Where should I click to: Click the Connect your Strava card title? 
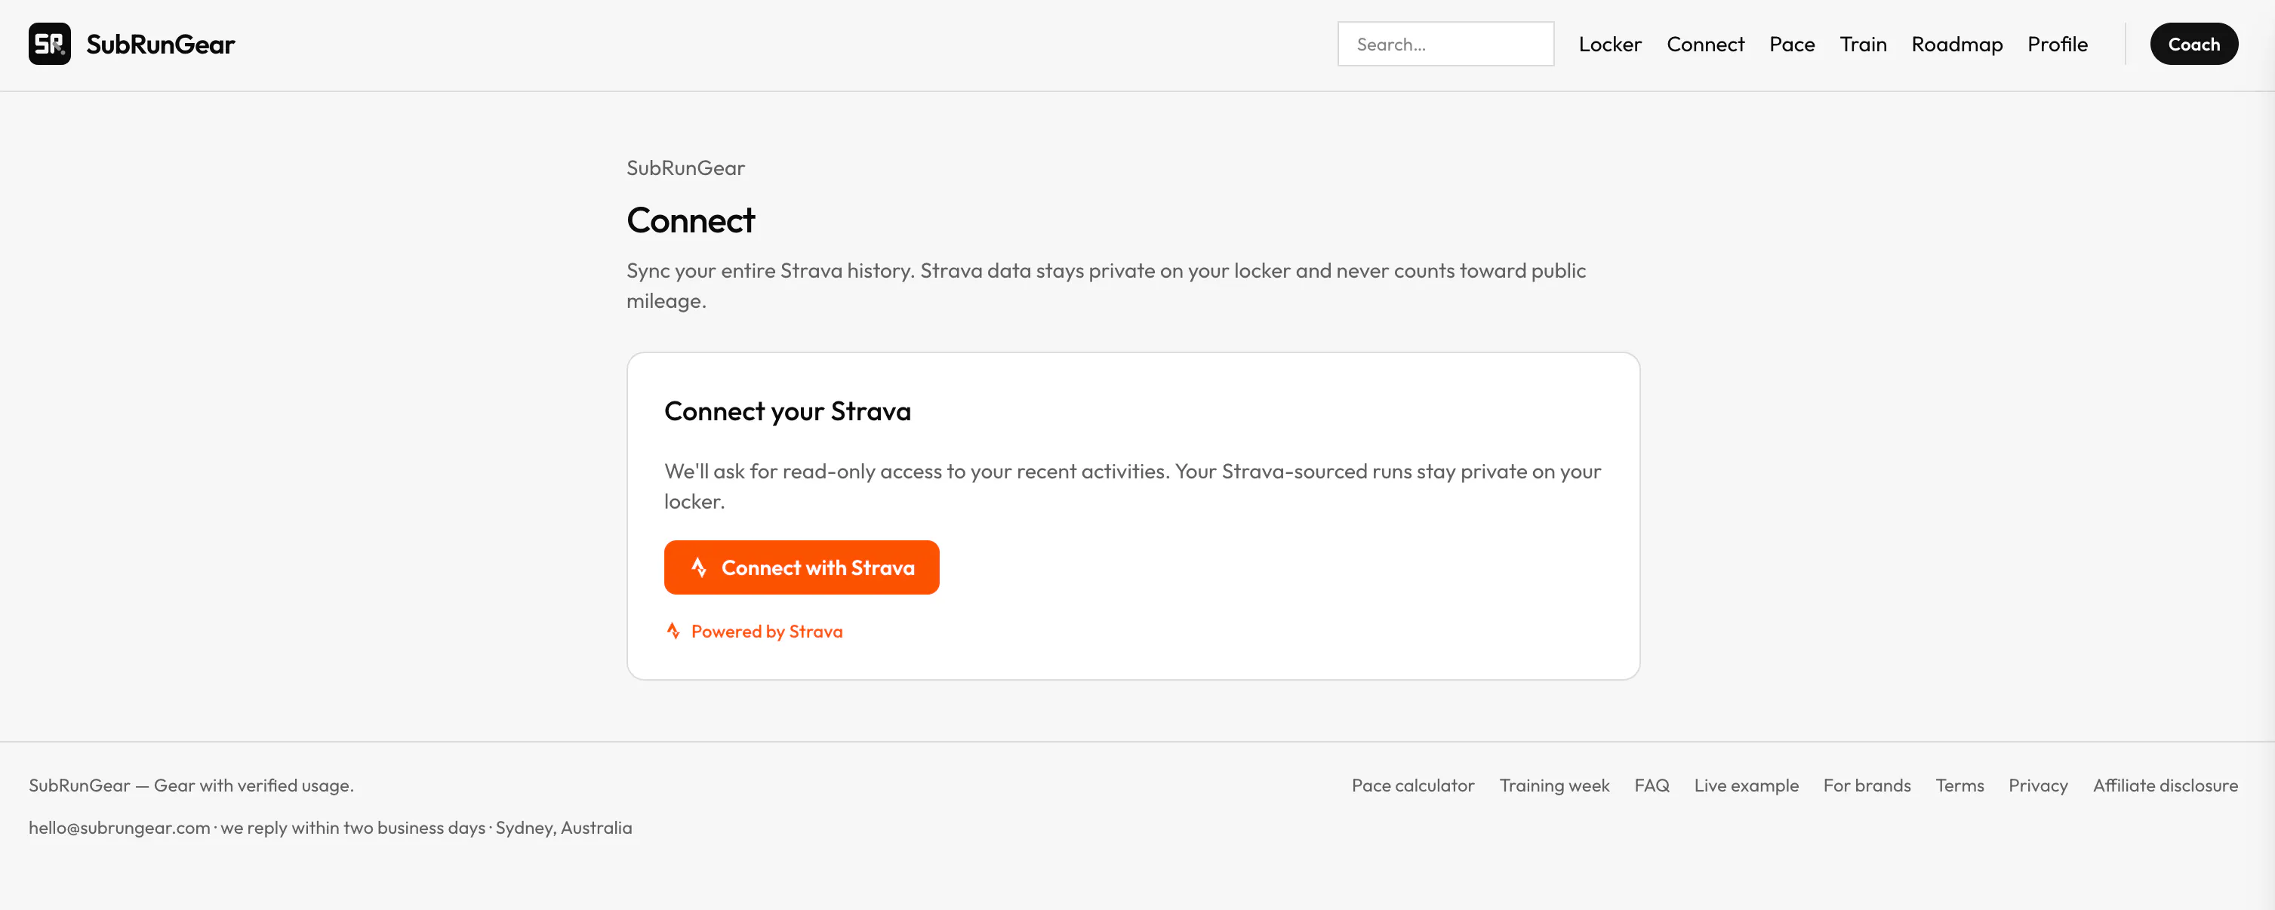point(787,411)
